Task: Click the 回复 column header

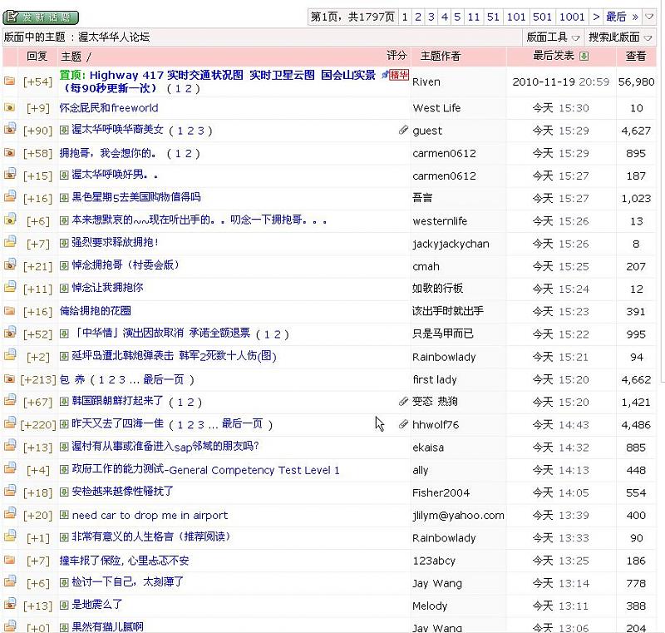Action: point(37,57)
